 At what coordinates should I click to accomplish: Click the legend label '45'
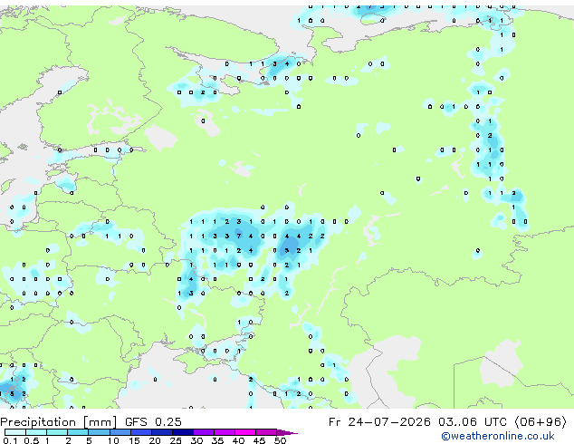[x=259, y=440]
